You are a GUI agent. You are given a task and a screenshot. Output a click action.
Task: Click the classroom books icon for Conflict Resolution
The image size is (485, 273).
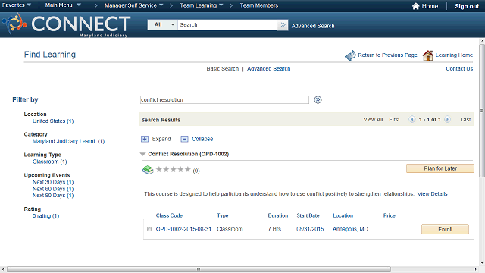(x=148, y=170)
